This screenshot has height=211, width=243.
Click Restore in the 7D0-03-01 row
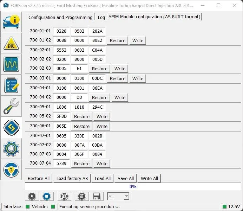pos(118,78)
